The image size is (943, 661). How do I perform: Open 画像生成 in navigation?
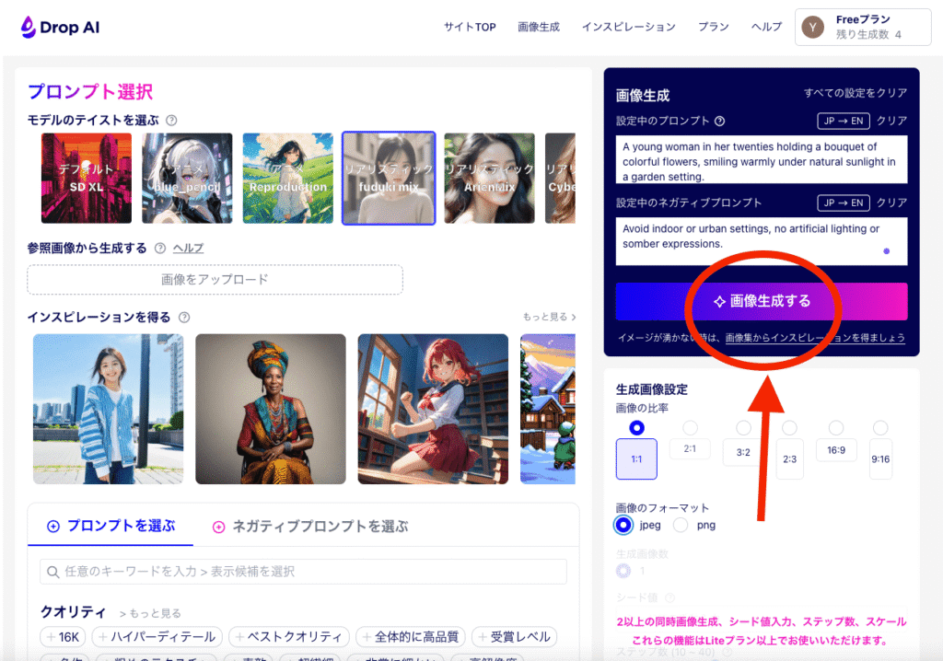539,27
